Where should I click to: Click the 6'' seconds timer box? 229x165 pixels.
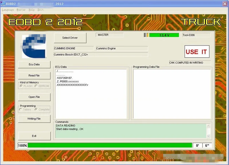(x=207, y=145)
